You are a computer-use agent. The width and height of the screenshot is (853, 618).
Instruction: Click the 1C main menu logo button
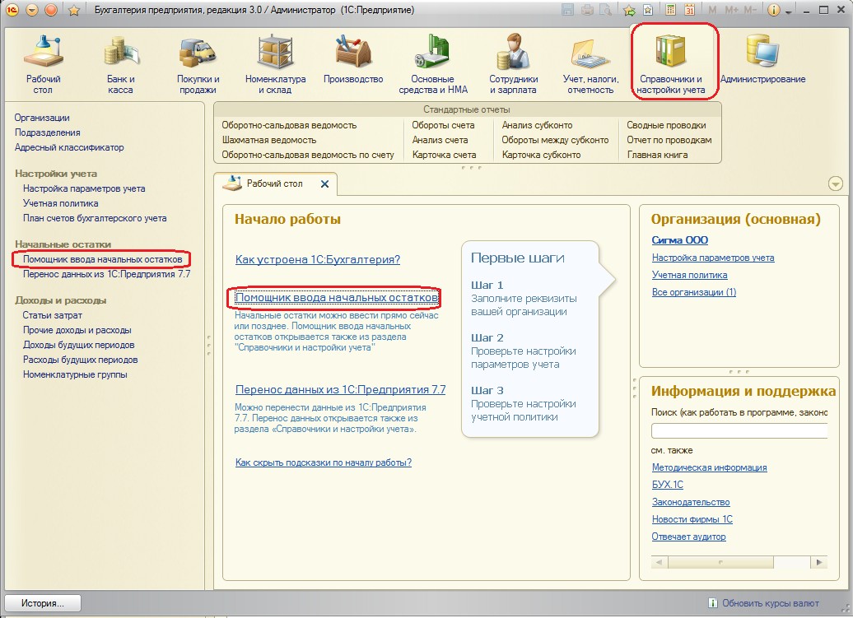(x=12, y=10)
